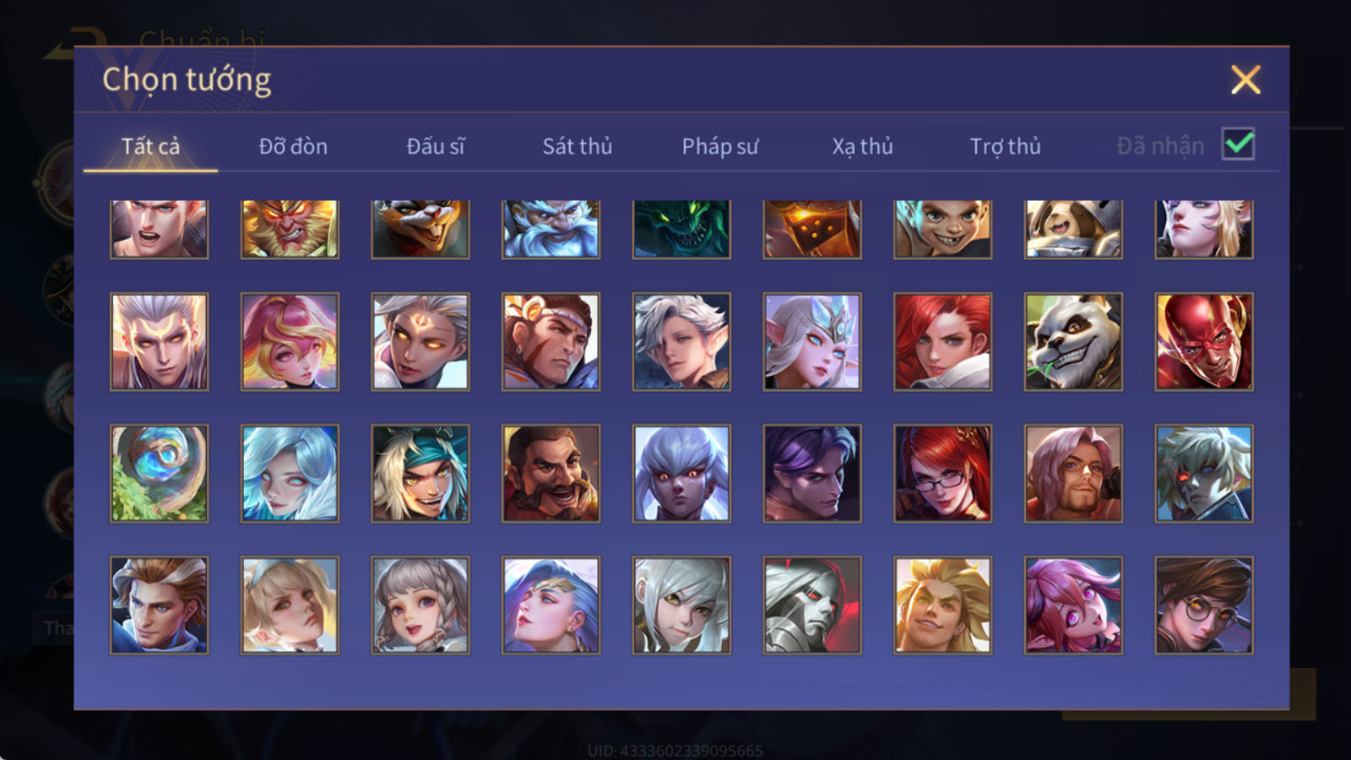Select the elf with ice crystal crown
Screen dimensions: 1351x760
[812, 341]
